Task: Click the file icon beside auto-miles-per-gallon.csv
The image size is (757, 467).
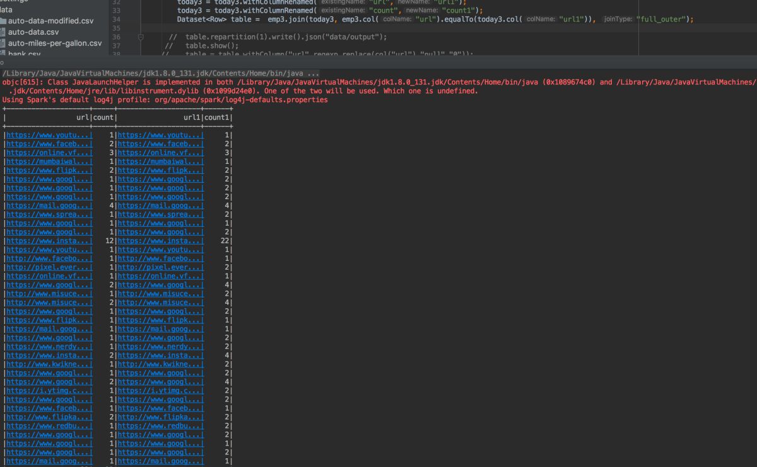Action: click(x=3, y=43)
